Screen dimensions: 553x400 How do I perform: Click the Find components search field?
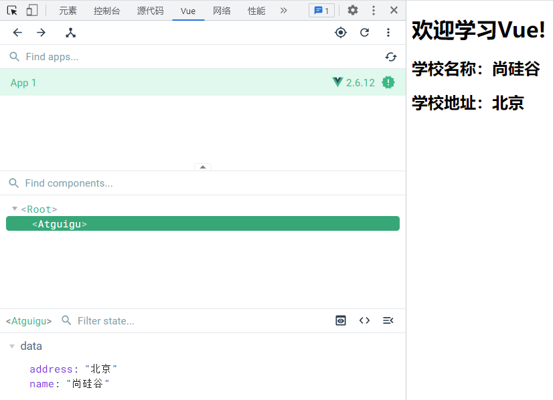click(x=201, y=183)
